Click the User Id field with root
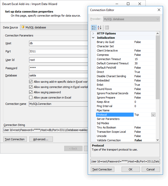The height and width of the screenshot is (186, 168). (x=58, y=60)
